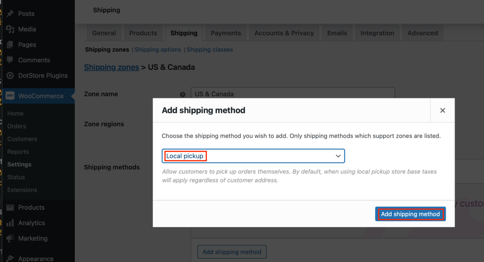Click the Zone name input field
This screenshot has height=262, width=484.
(293, 93)
